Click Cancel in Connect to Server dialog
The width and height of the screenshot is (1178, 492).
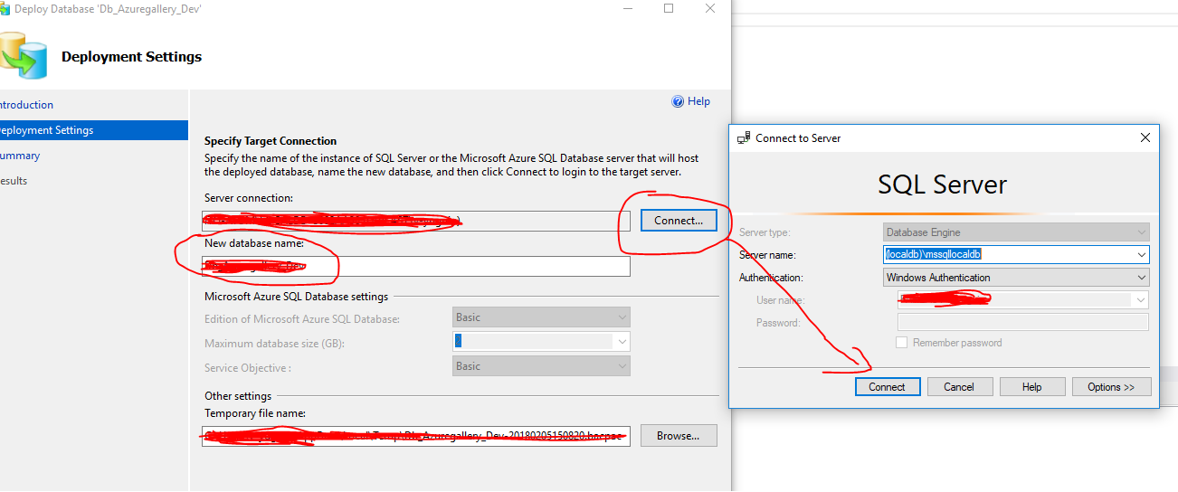pos(960,387)
